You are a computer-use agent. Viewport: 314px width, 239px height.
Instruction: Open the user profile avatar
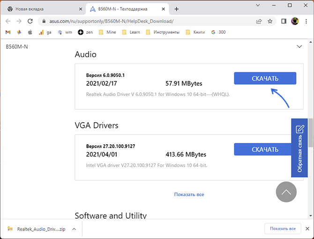pos(295,21)
